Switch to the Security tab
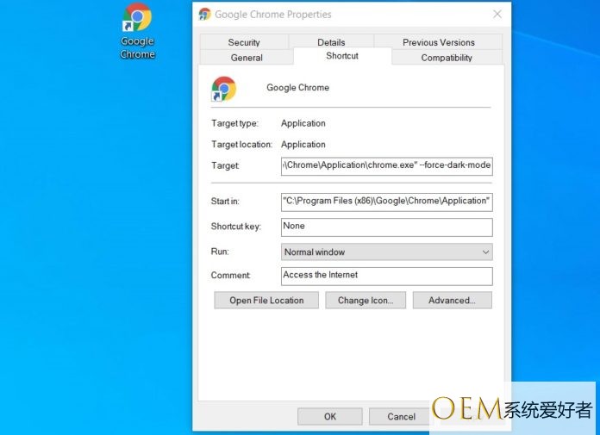600x435 pixels. coord(244,42)
